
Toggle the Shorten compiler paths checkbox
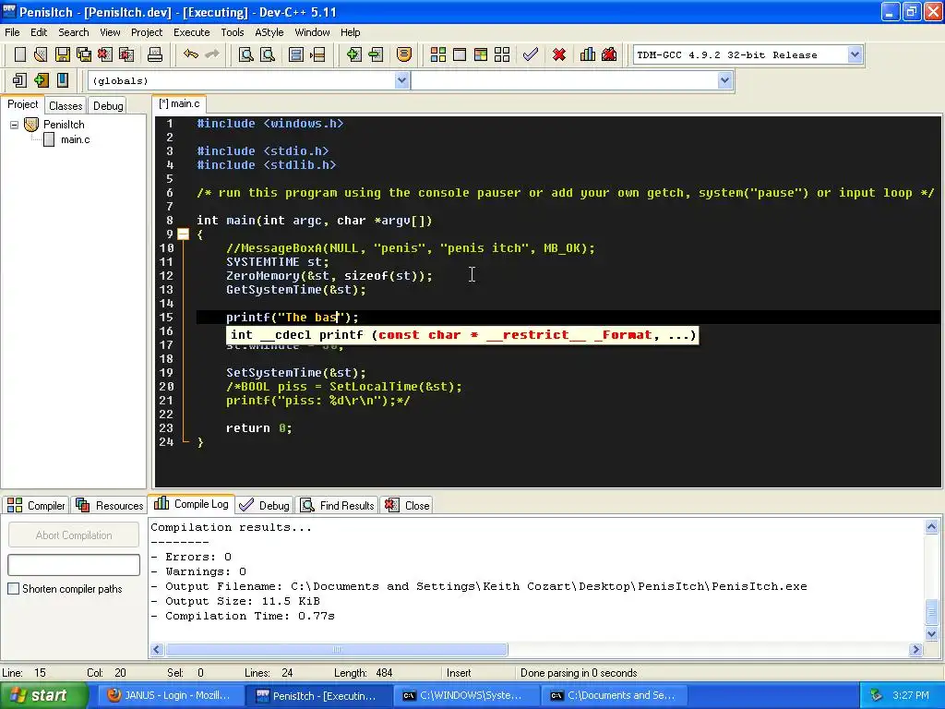[13, 588]
